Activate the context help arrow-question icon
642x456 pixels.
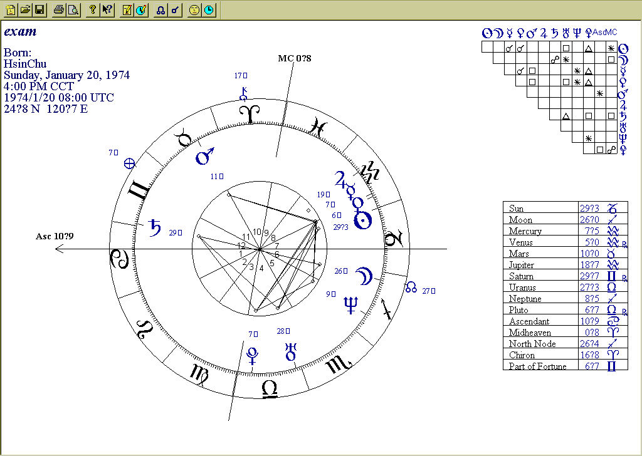pos(107,9)
